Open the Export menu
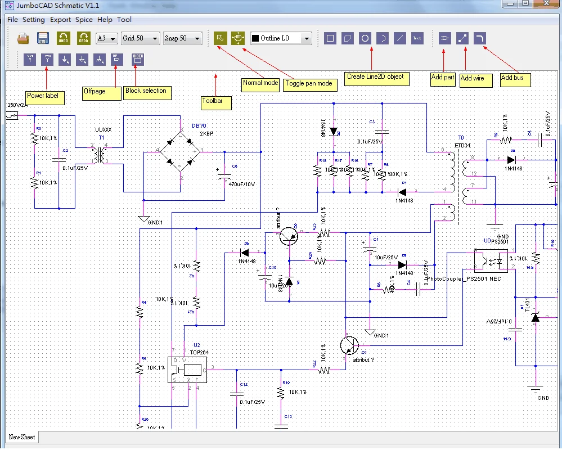The image size is (562, 450). [x=59, y=19]
